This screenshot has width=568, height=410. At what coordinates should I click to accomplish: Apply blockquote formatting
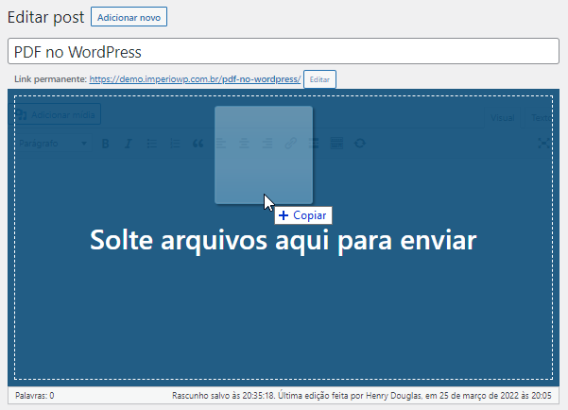(x=198, y=144)
